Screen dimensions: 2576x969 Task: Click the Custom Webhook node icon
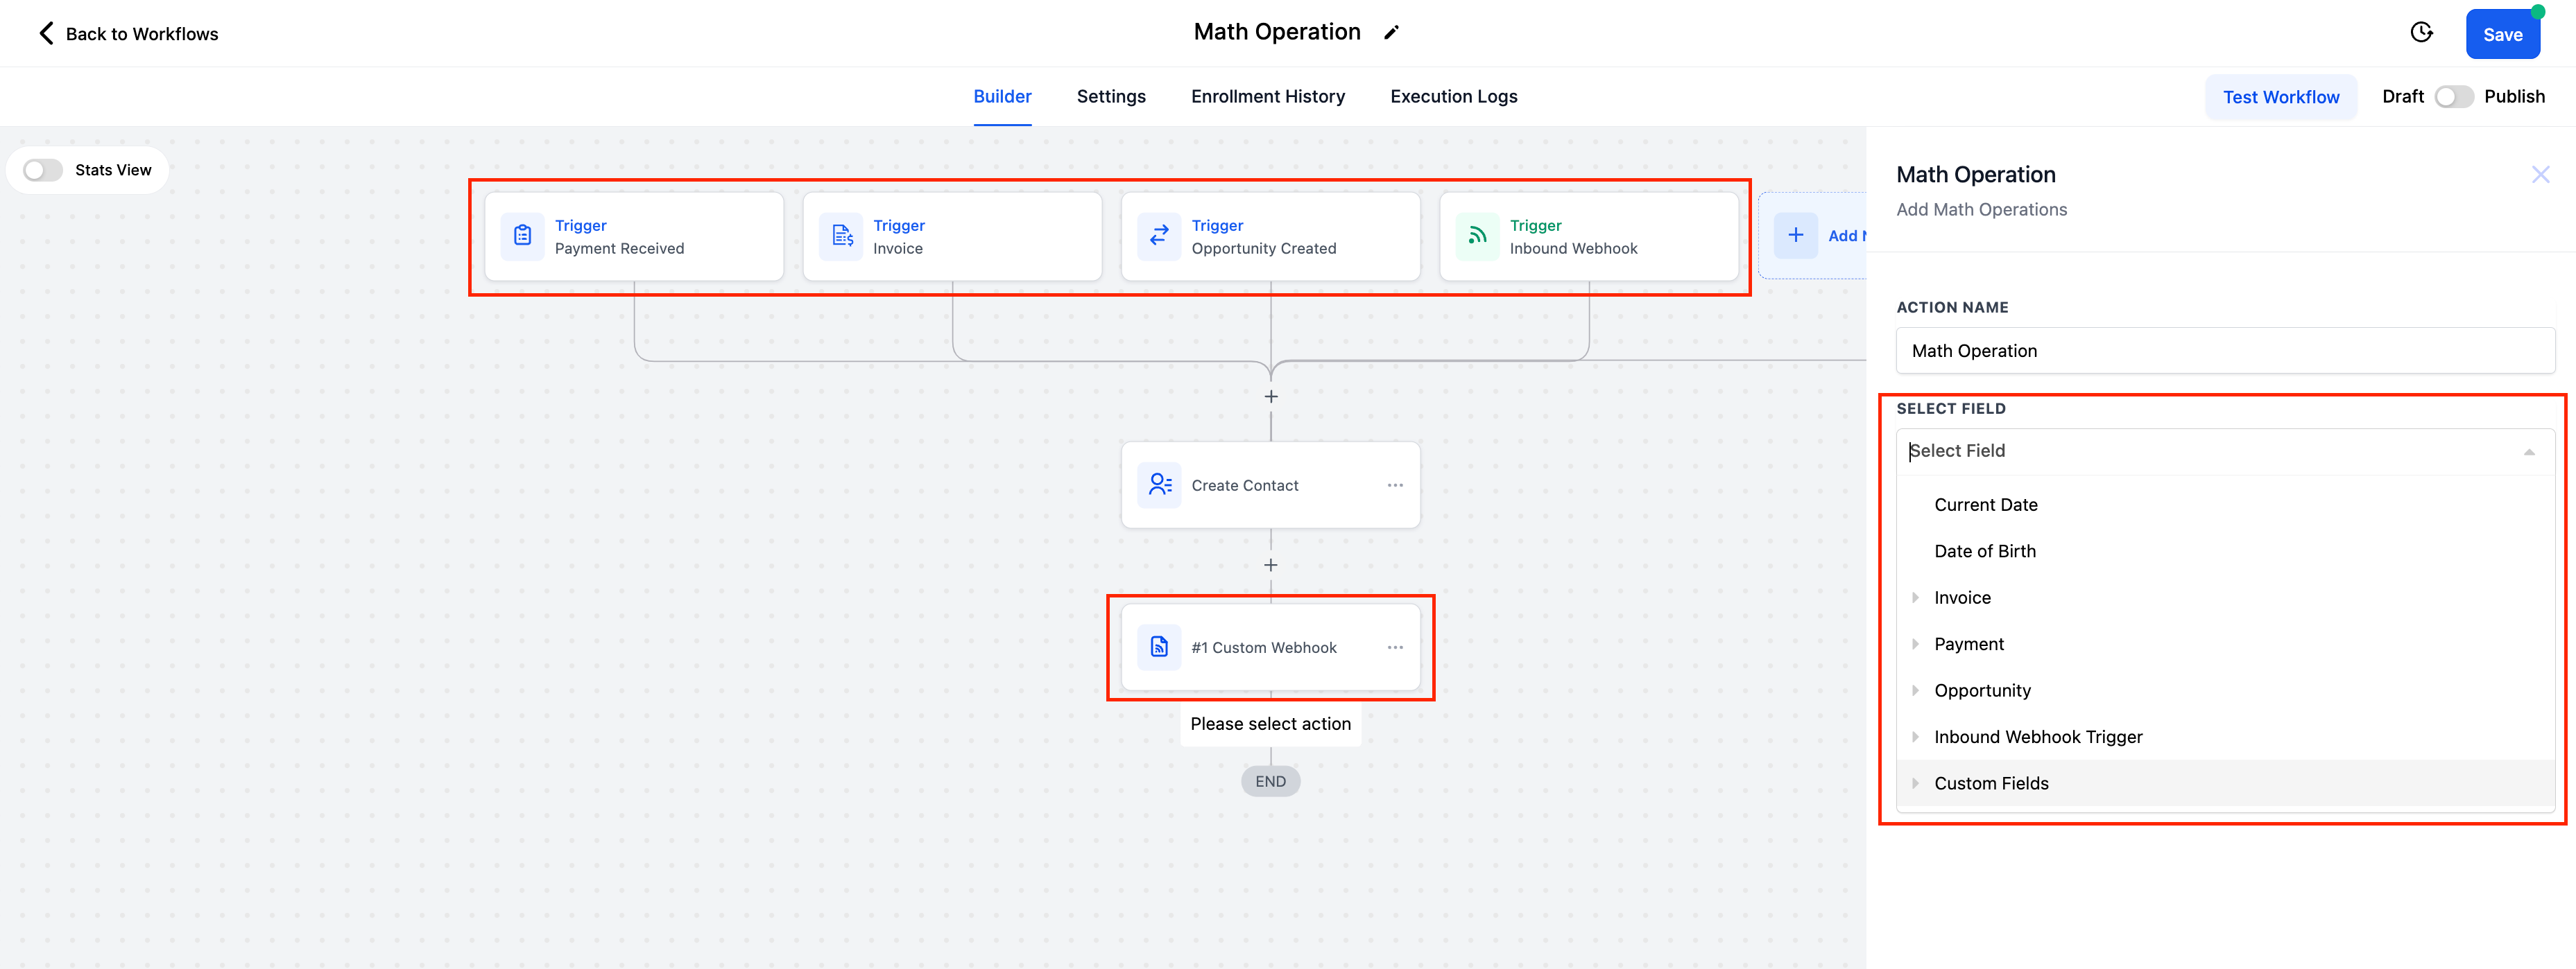point(1162,645)
